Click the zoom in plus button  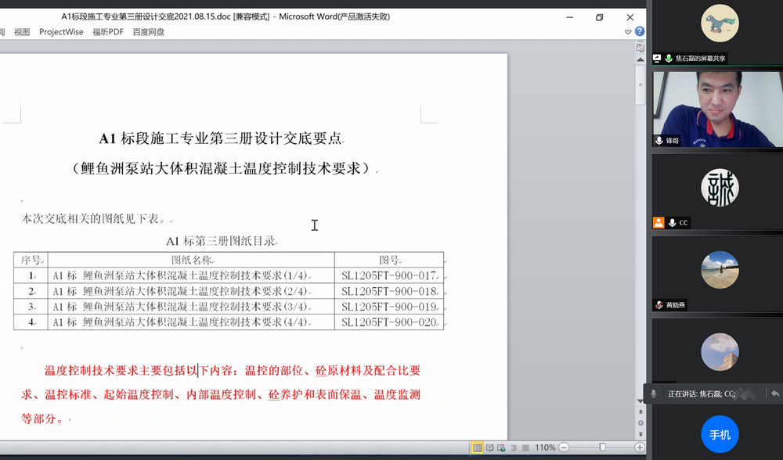tap(639, 447)
